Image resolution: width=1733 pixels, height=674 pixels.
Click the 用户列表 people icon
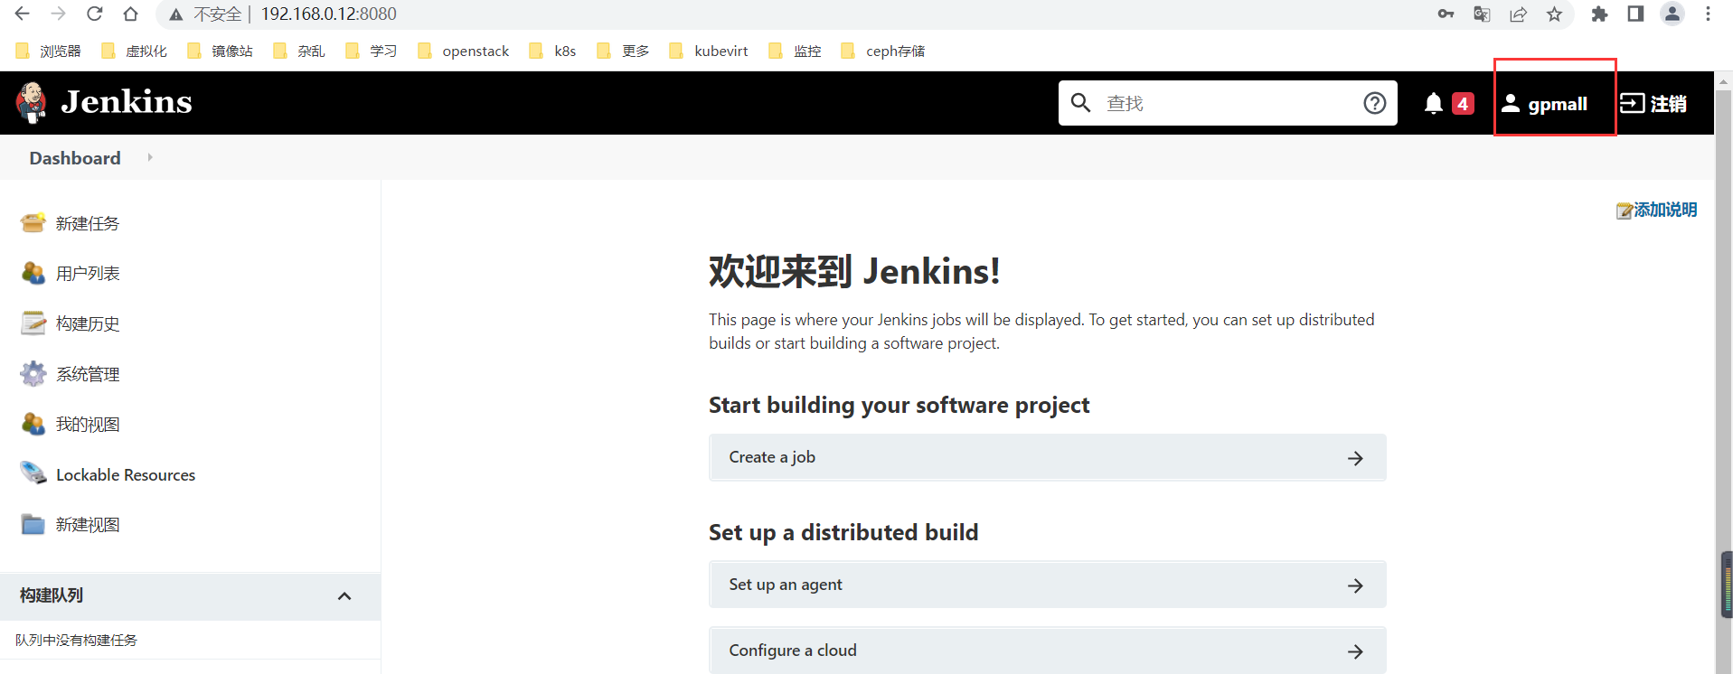click(x=33, y=273)
